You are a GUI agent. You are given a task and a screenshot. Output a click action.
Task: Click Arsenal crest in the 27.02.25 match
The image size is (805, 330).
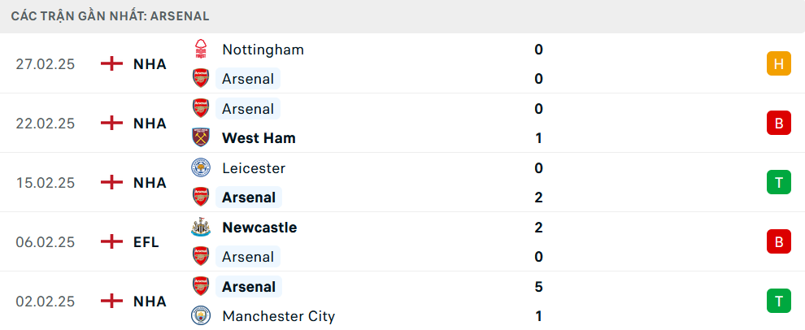click(200, 79)
